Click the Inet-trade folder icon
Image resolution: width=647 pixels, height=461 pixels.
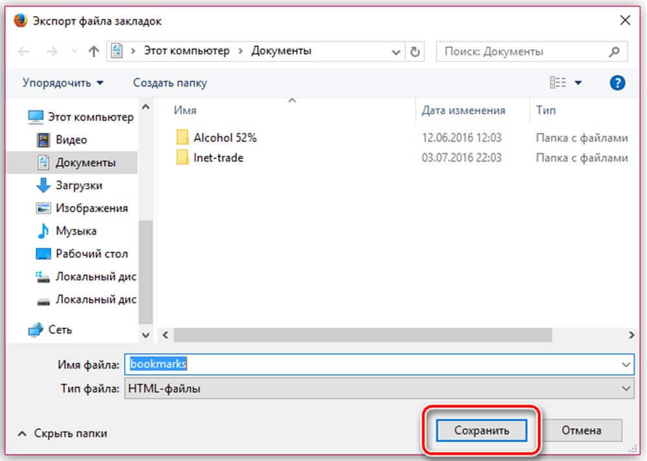click(x=183, y=157)
